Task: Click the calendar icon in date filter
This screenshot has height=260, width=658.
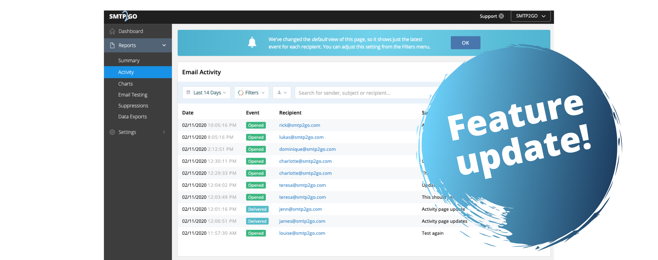Action: pos(188,93)
